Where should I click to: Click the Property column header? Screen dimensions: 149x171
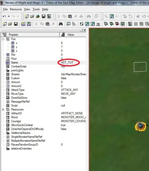pos(30,35)
